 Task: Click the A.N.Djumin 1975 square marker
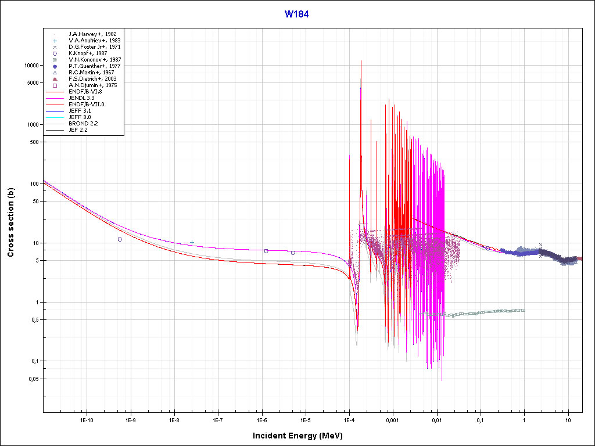(x=55, y=85)
